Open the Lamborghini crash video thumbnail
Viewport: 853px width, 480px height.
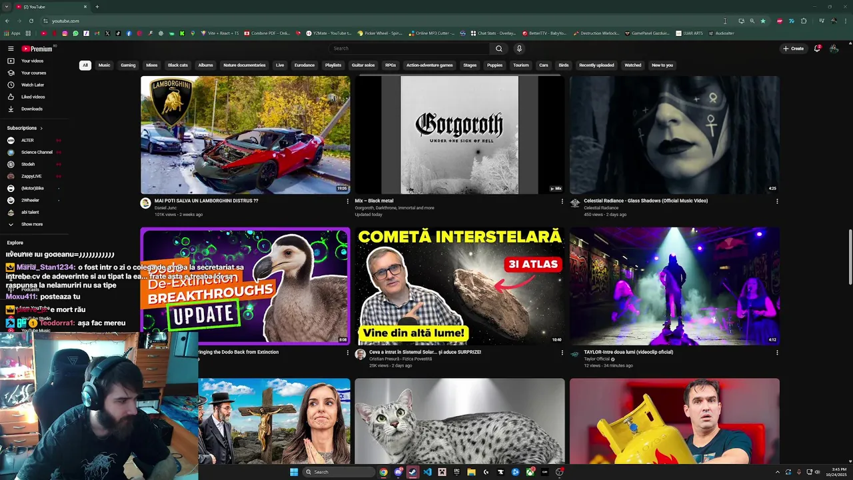[x=245, y=135]
